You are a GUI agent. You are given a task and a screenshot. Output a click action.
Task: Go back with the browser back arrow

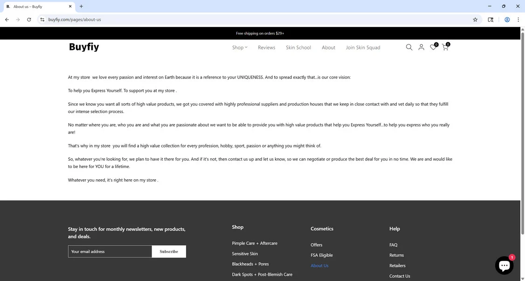(7, 20)
